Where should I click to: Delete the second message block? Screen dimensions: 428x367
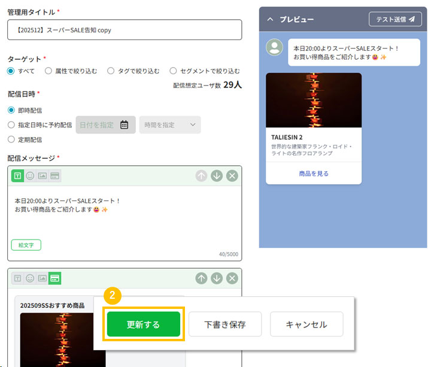pyautogui.click(x=232, y=278)
